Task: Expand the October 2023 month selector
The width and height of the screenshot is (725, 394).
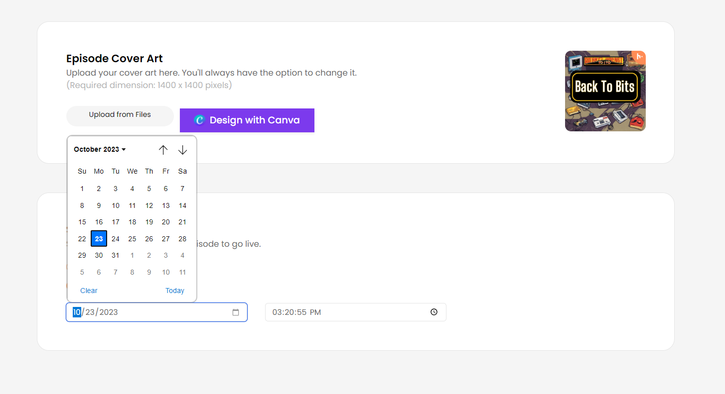Action: [x=100, y=150]
